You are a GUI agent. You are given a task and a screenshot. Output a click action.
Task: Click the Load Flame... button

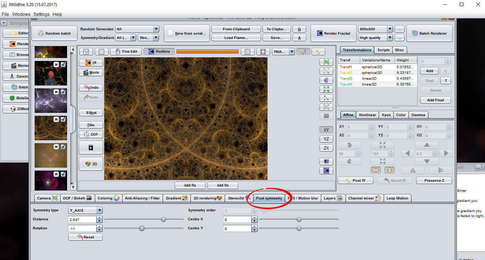point(236,38)
